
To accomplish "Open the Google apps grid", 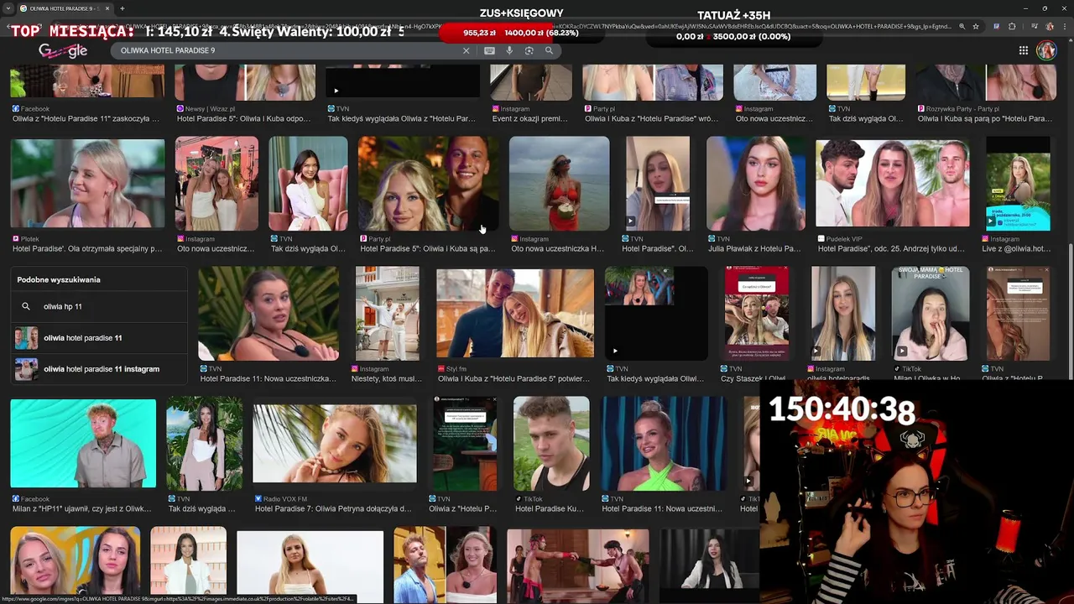I will [1024, 50].
